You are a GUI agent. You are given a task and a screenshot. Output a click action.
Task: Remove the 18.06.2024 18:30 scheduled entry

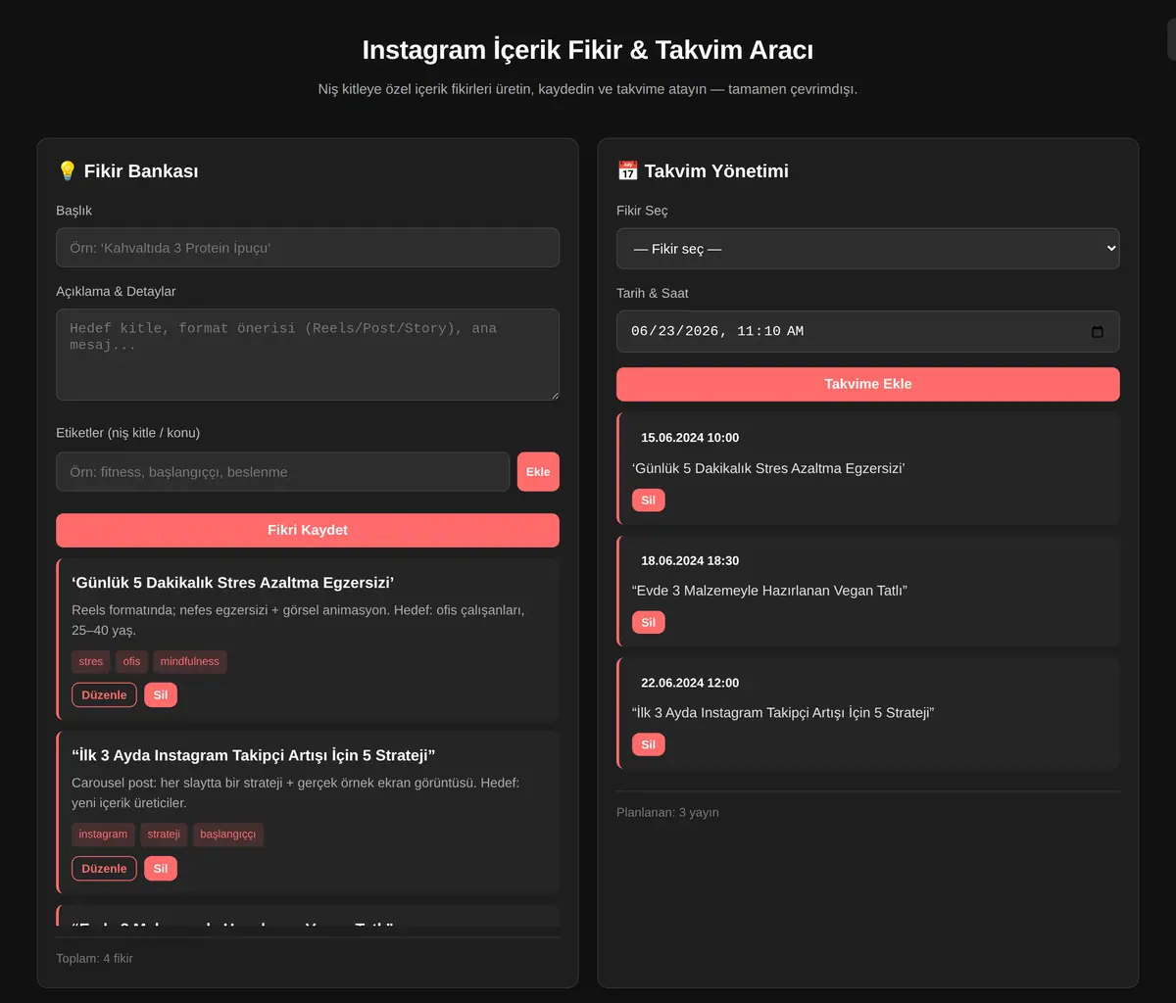pos(648,622)
